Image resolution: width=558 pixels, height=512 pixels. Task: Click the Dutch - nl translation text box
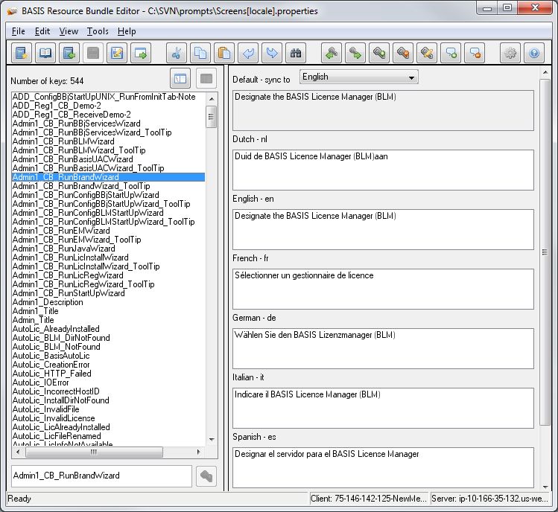(383, 170)
